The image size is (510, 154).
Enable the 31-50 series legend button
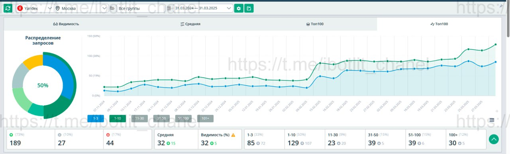pos(161,118)
